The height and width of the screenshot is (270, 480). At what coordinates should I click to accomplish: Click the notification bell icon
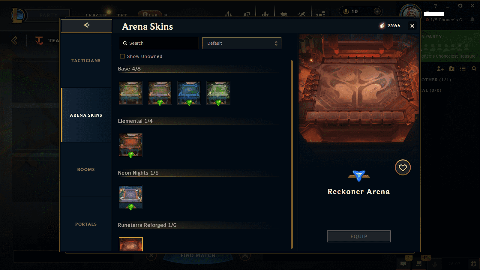(x=472, y=20)
